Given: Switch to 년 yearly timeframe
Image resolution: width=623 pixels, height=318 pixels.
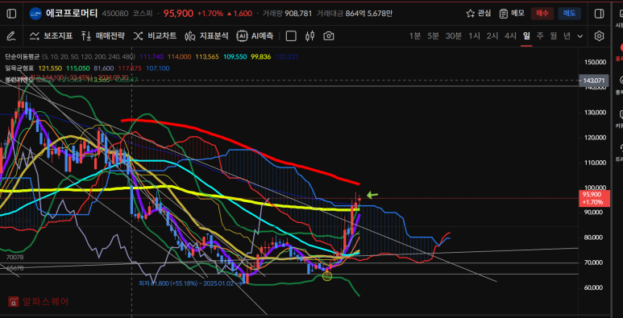Looking at the screenshot, I should point(567,36).
